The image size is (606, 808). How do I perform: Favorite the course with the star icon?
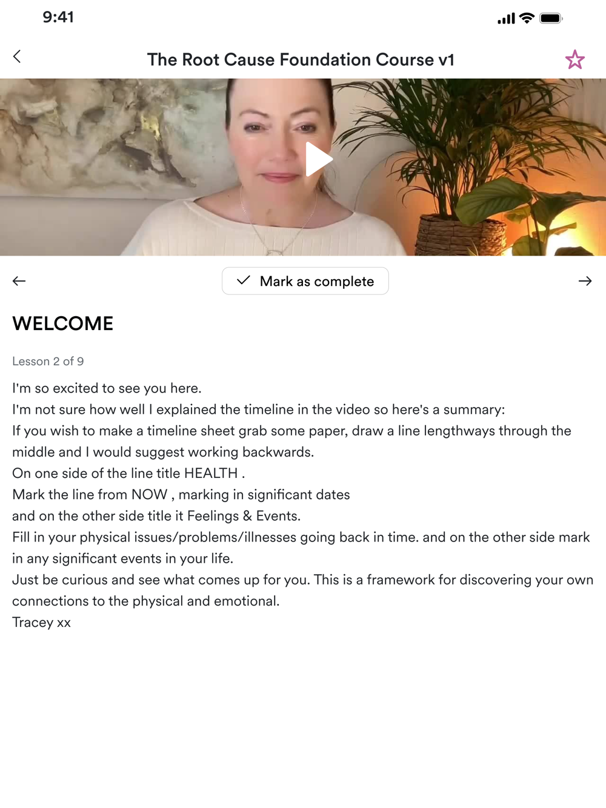(x=574, y=59)
